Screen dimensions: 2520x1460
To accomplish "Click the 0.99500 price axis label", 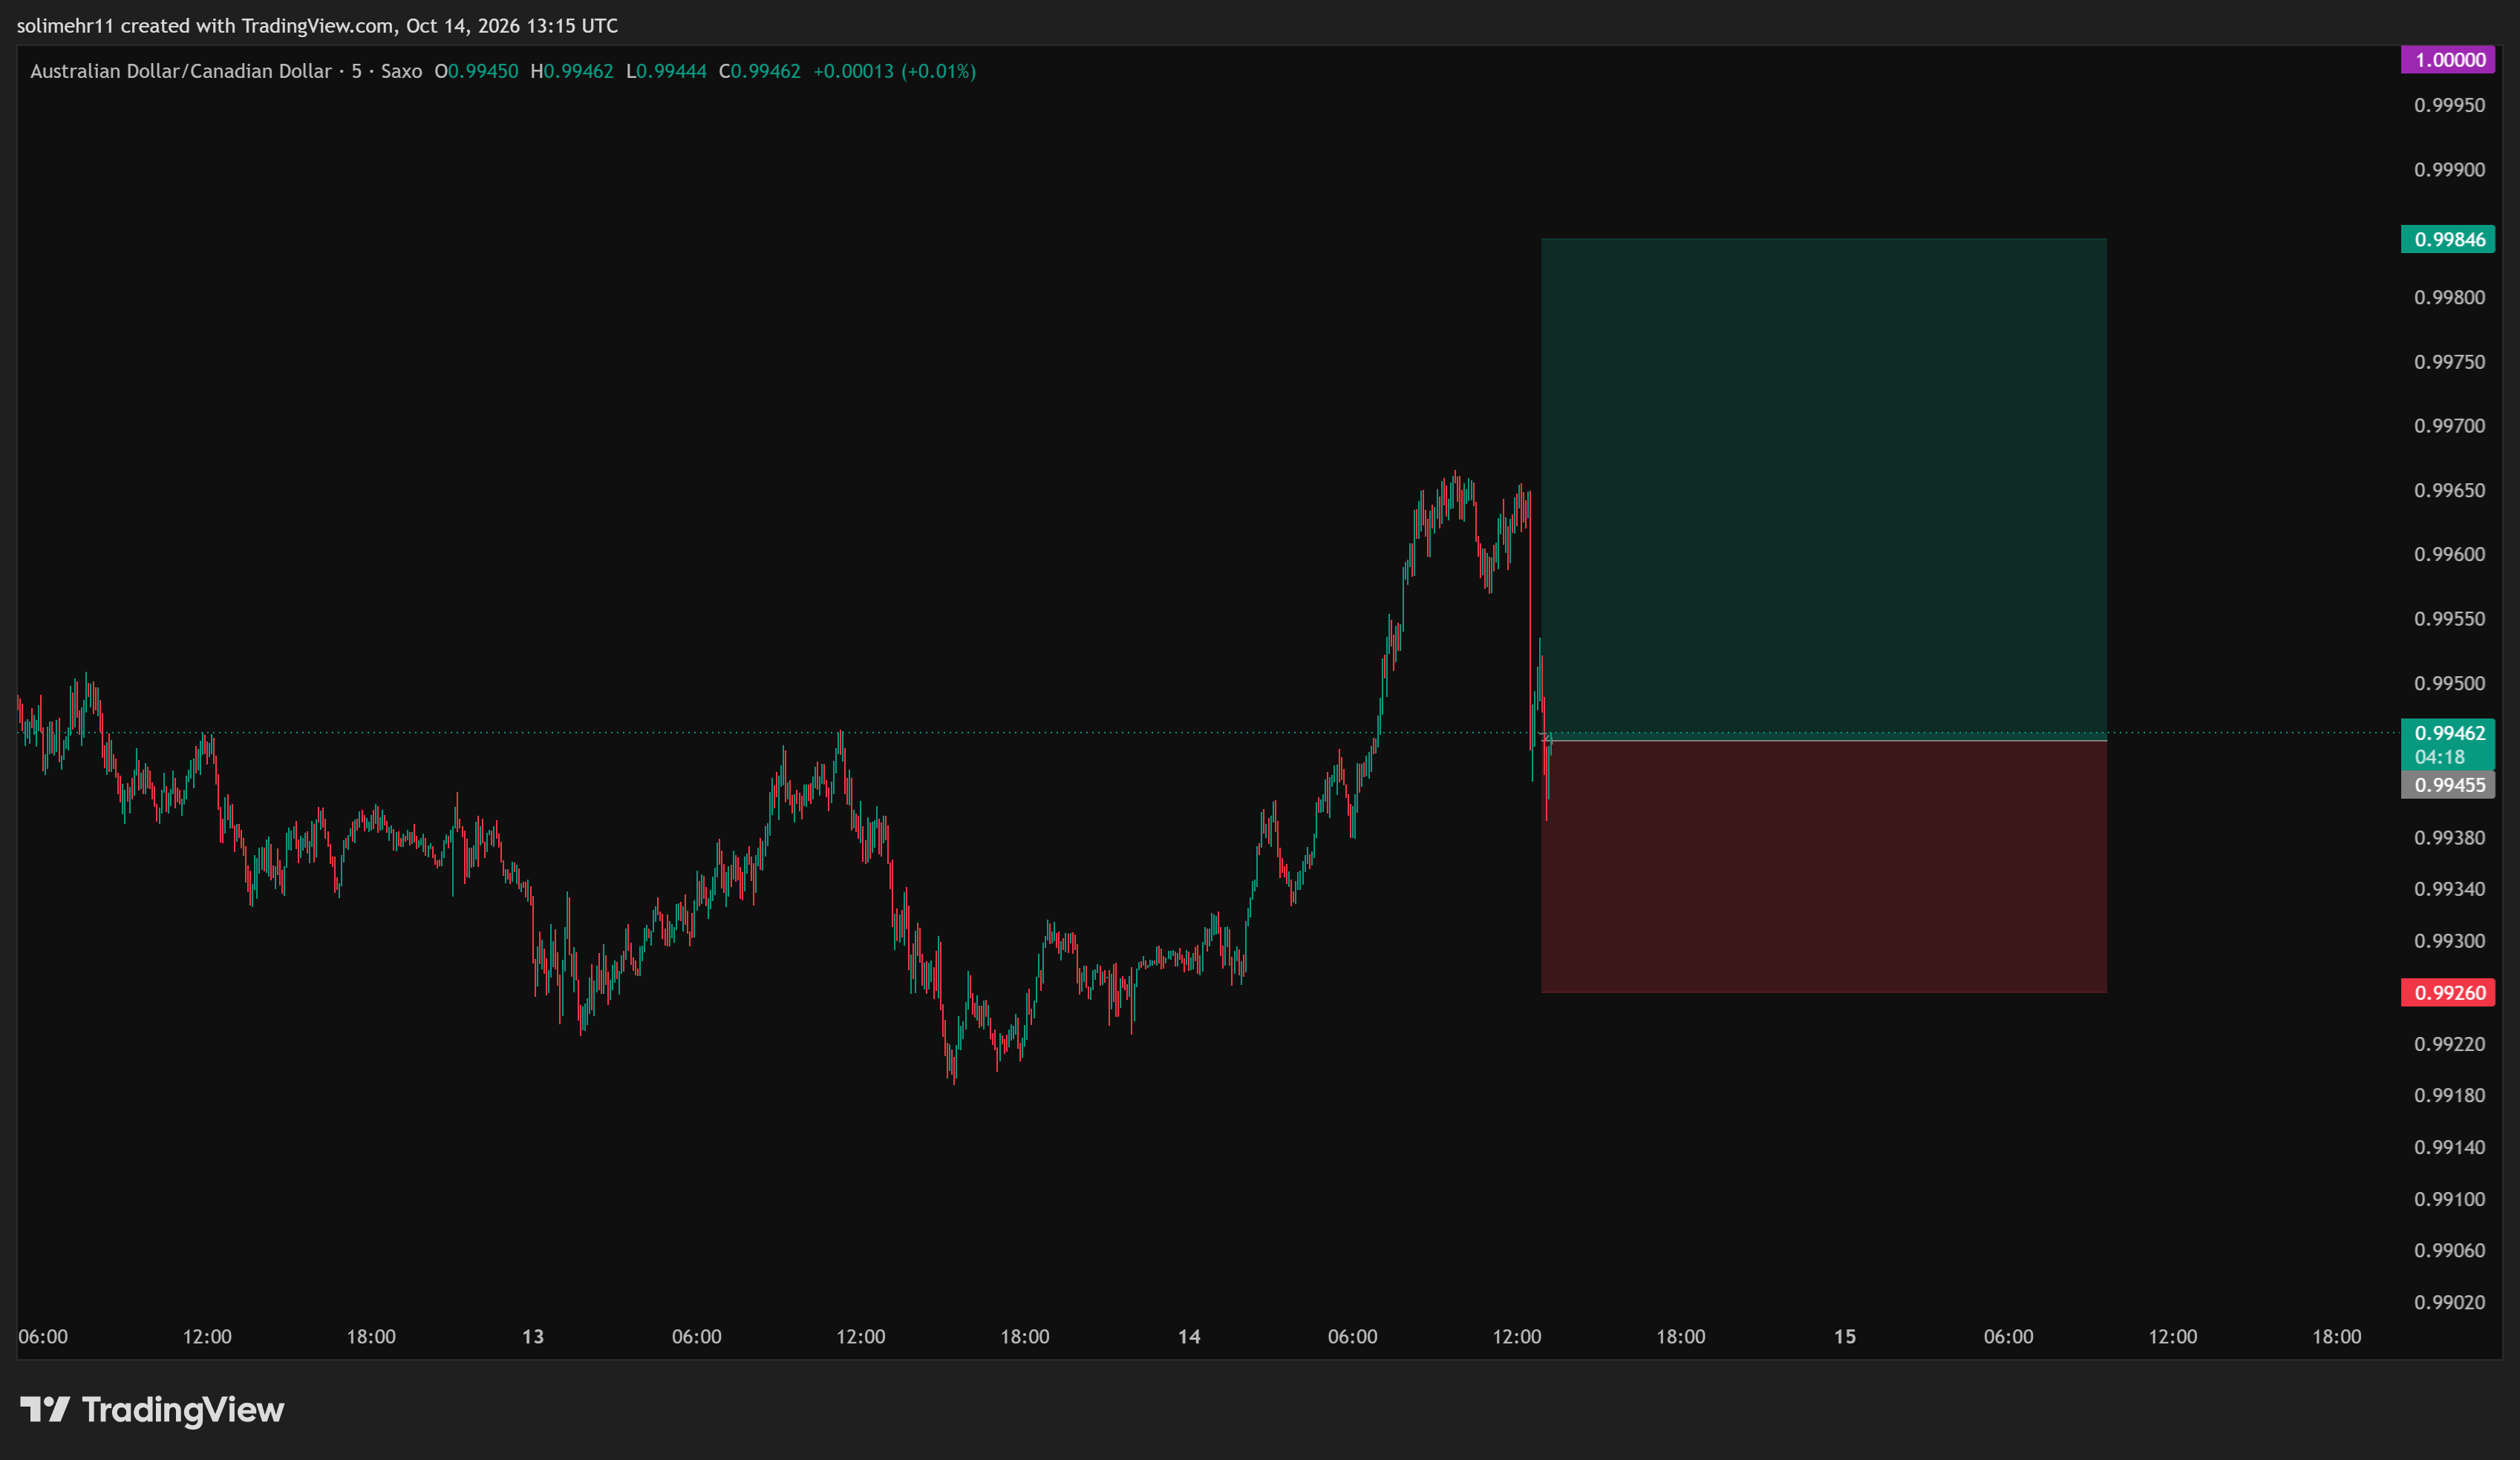I will (2449, 684).
